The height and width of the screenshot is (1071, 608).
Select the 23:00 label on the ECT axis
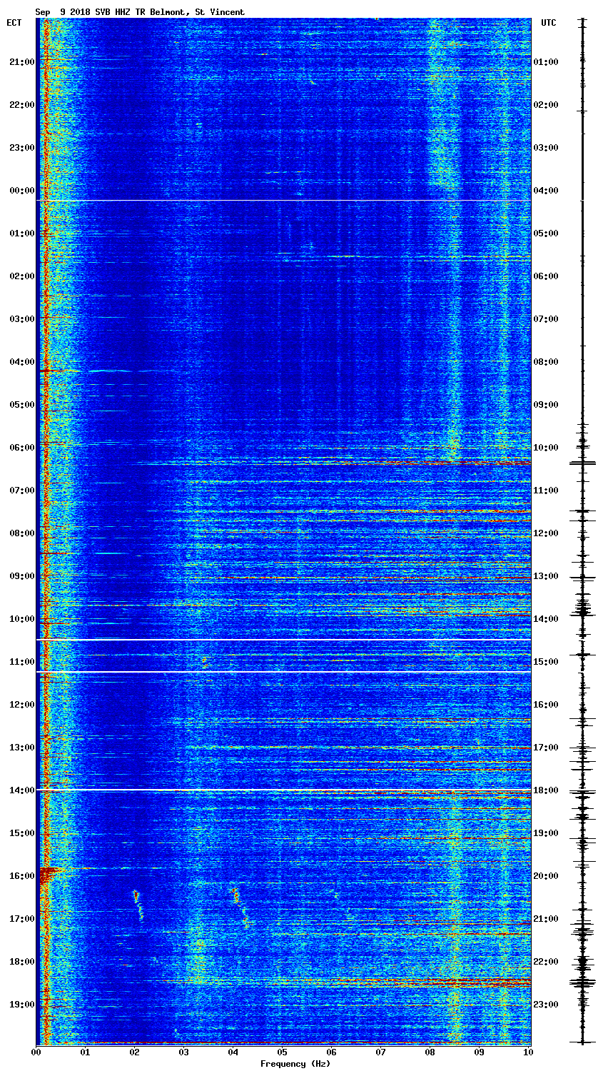pyautogui.click(x=21, y=148)
